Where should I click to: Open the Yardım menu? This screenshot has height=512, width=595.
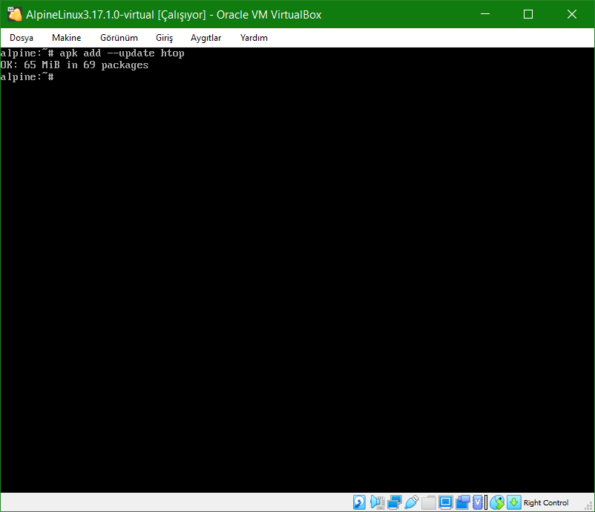[x=254, y=38]
